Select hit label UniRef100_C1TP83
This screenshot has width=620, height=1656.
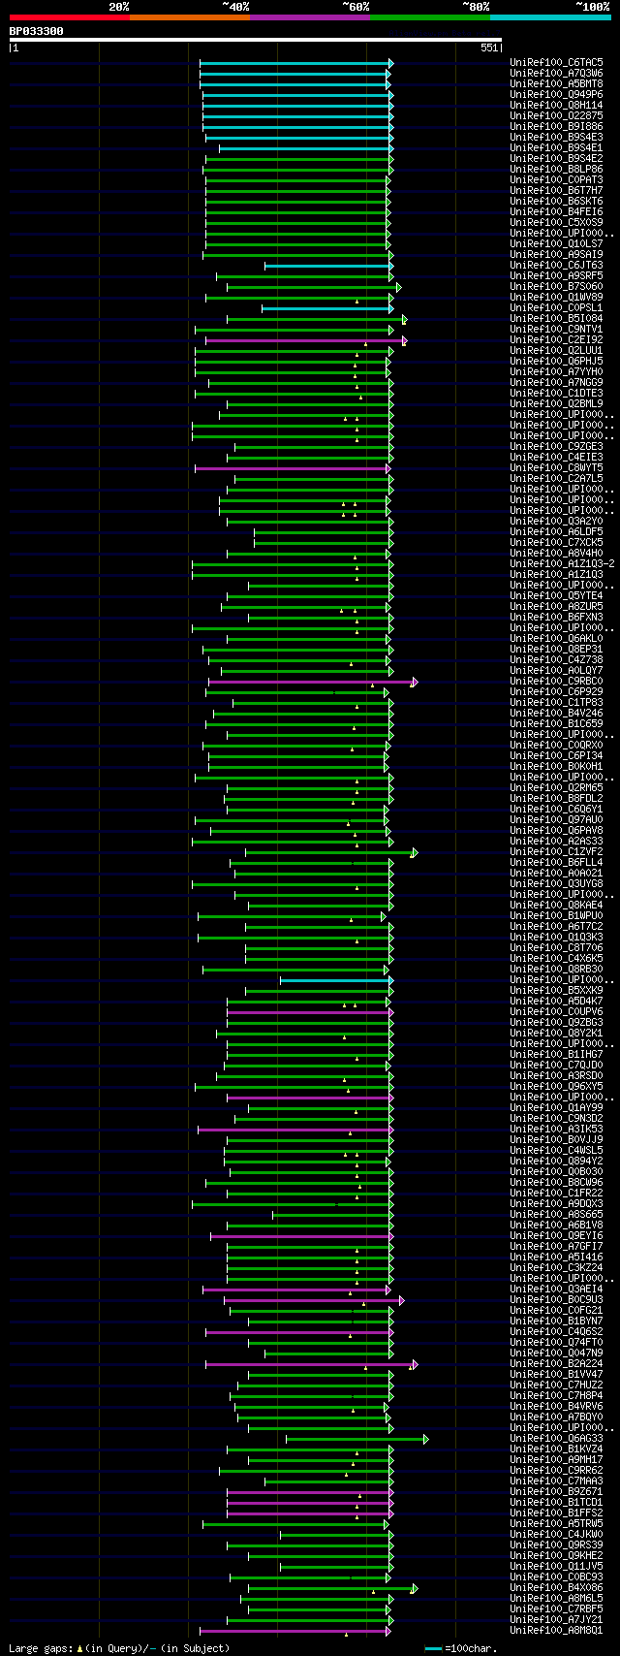click(556, 703)
